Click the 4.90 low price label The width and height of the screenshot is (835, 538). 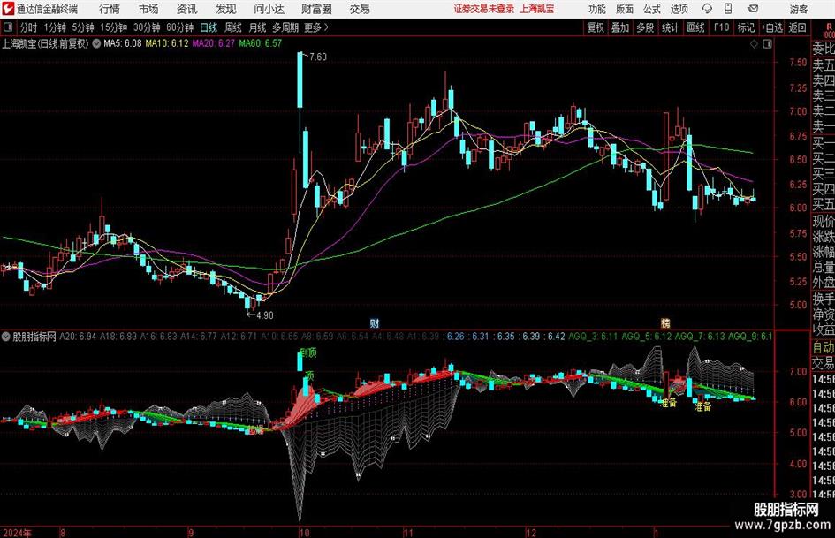click(x=265, y=314)
